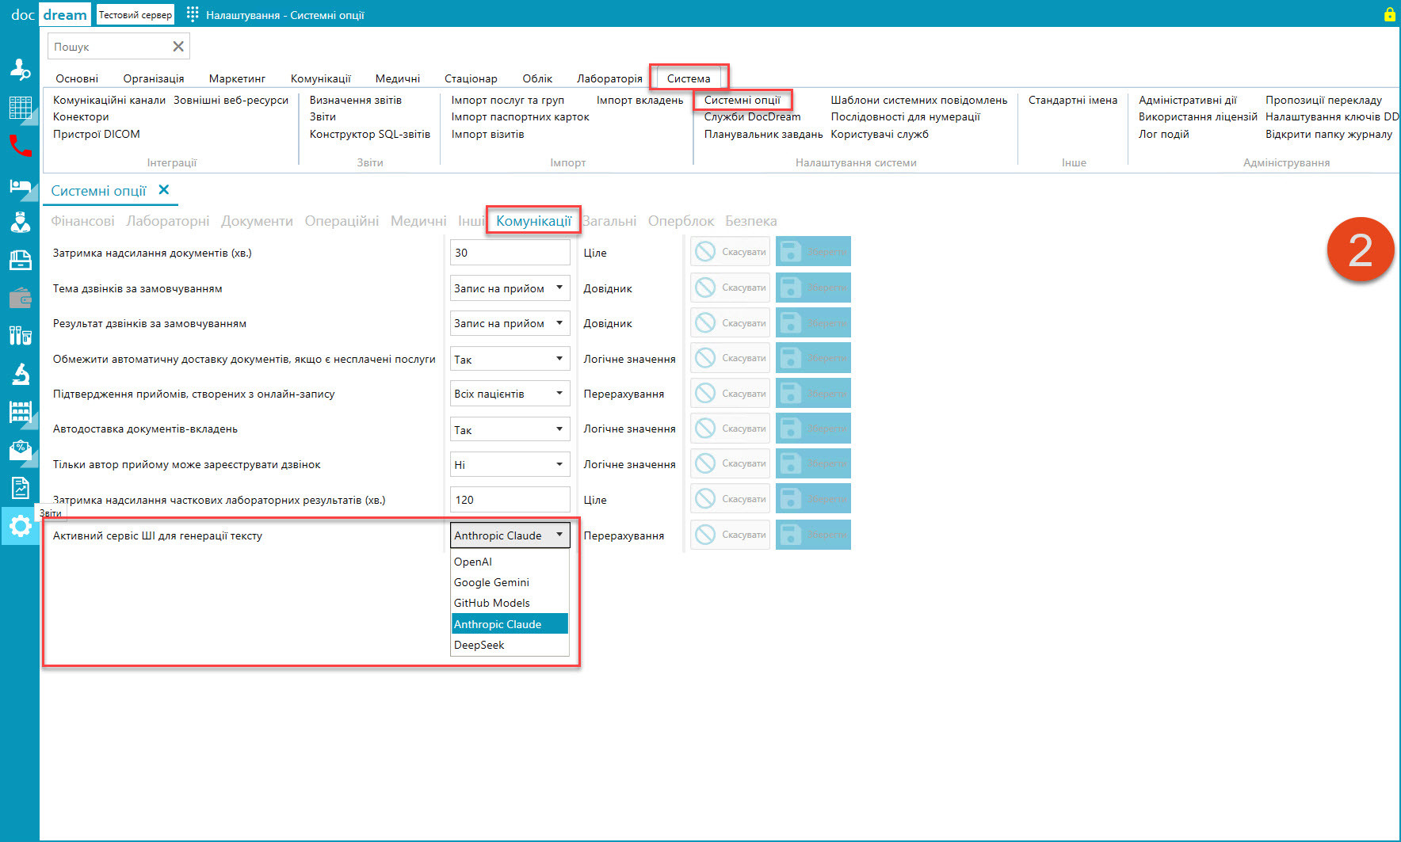The height and width of the screenshot is (842, 1401).
Task: Open the gear settings icon in sidebar
Action: [x=20, y=526]
